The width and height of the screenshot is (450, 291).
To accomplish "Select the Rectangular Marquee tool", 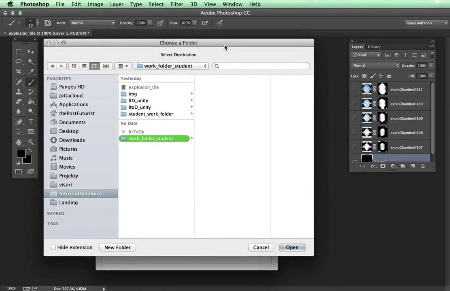I will pos(19,52).
